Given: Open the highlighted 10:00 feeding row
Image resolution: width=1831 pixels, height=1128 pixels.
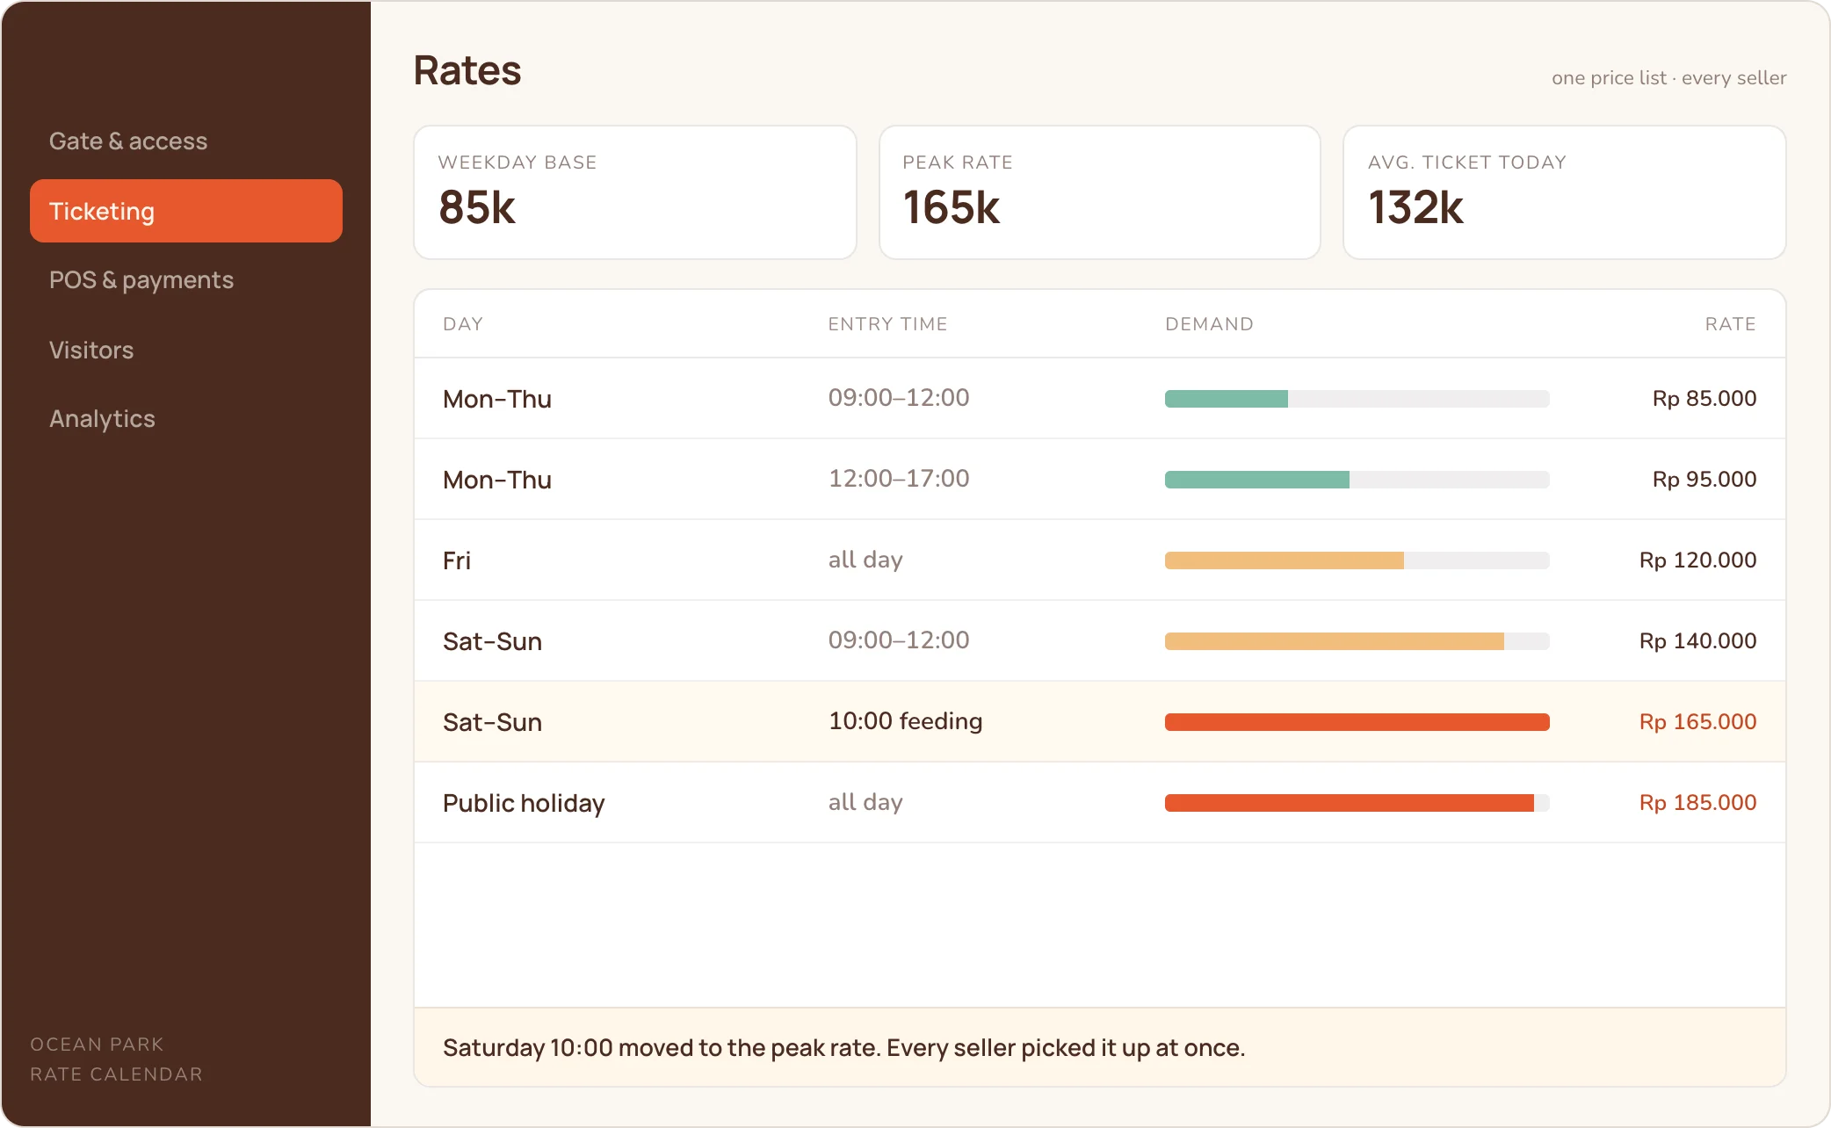Looking at the screenshot, I should (x=1099, y=721).
